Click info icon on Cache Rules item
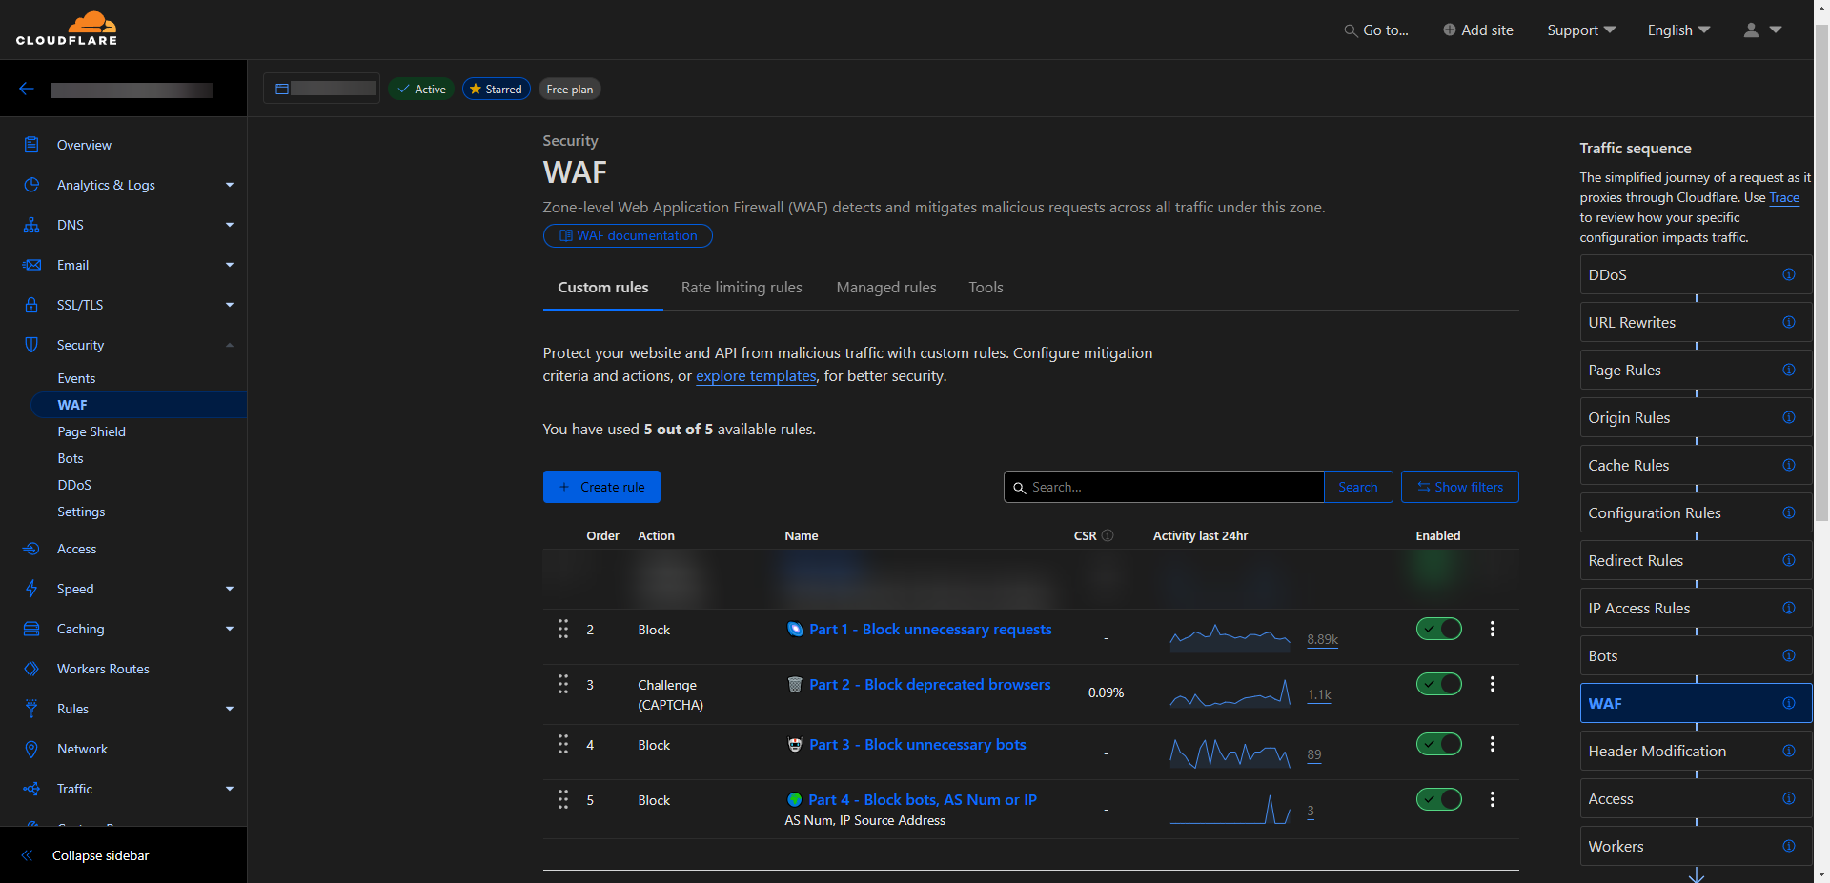This screenshot has width=1830, height=883. coord(1789,465)
